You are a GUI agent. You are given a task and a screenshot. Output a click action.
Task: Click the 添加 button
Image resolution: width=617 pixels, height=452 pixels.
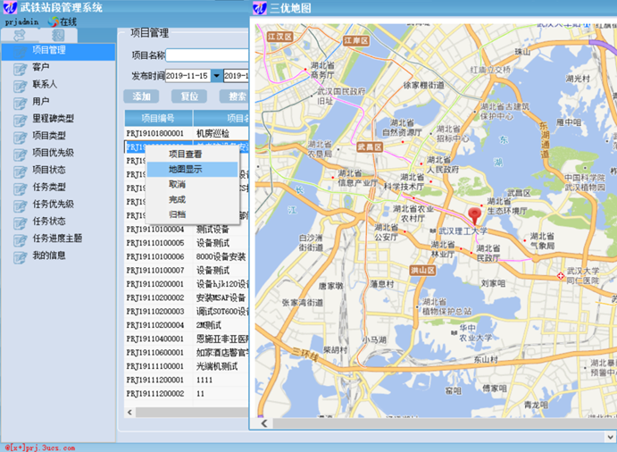pyautogui.click(x=141, y=96)
